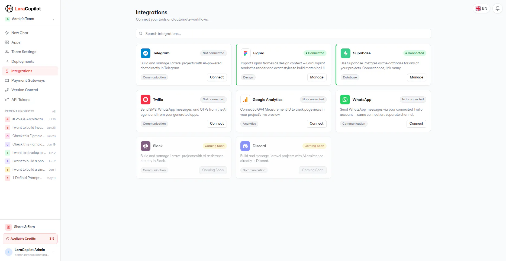The width and height of the screenshot is (506, 261).
Task: Open Version Control page
Action: click(30, 90)
